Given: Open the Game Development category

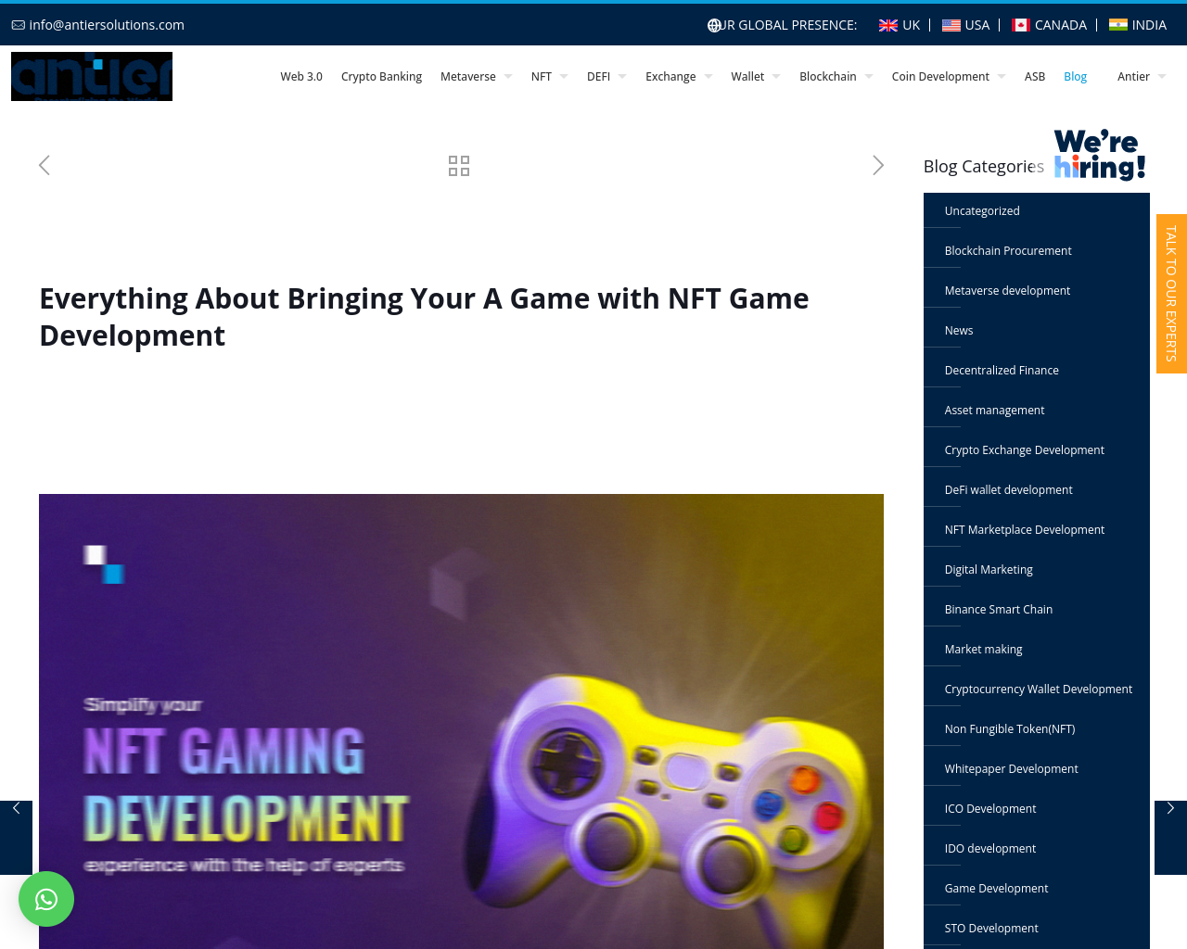Looking at the screenshot, I should [997, 889].
